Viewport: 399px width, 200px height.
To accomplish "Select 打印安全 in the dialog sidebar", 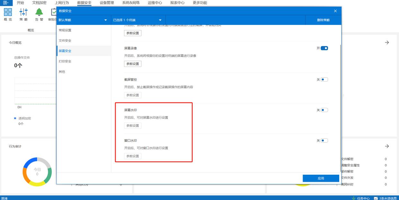I will 84,61.
